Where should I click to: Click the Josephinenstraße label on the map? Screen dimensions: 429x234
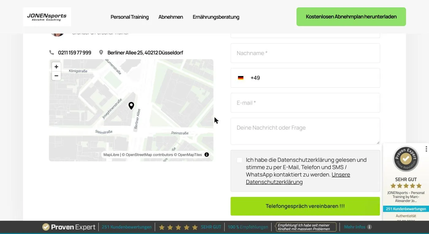point(112,109)
